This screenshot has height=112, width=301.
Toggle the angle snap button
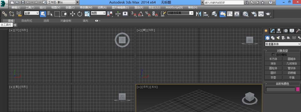click(141, 14)
